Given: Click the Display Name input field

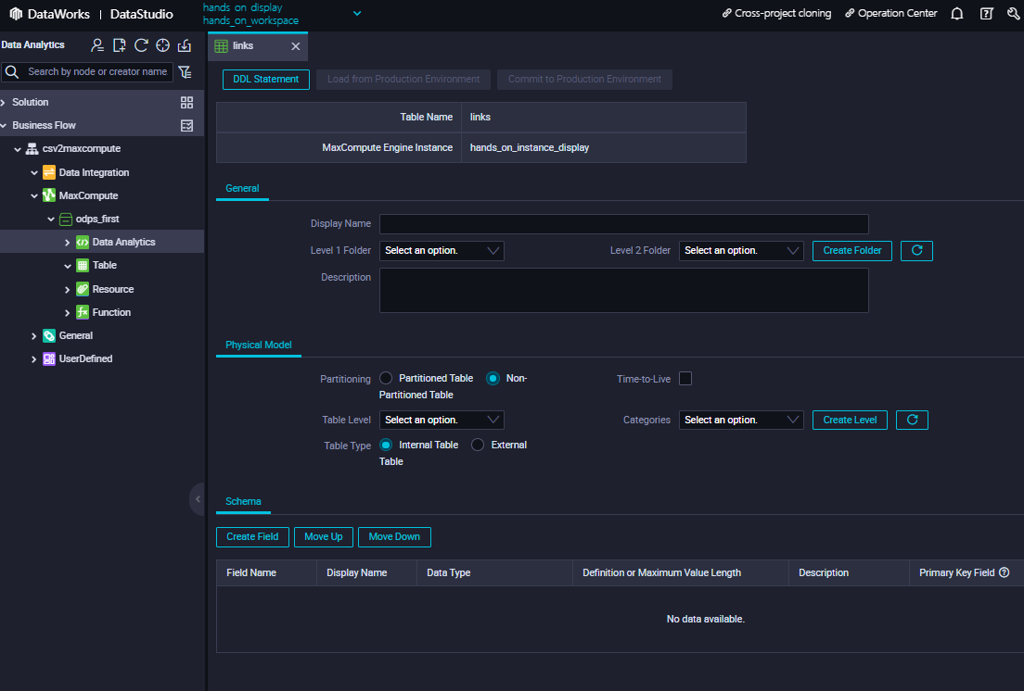Looking at the screenshot, I should pyautogui.click(x=623, y=223).
